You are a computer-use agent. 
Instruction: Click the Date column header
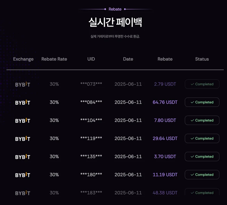[x=128, y=59]
